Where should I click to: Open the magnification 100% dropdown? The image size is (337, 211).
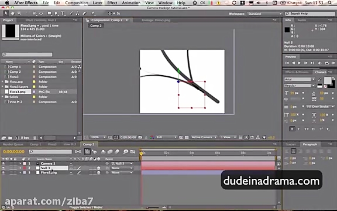[98, 137]
